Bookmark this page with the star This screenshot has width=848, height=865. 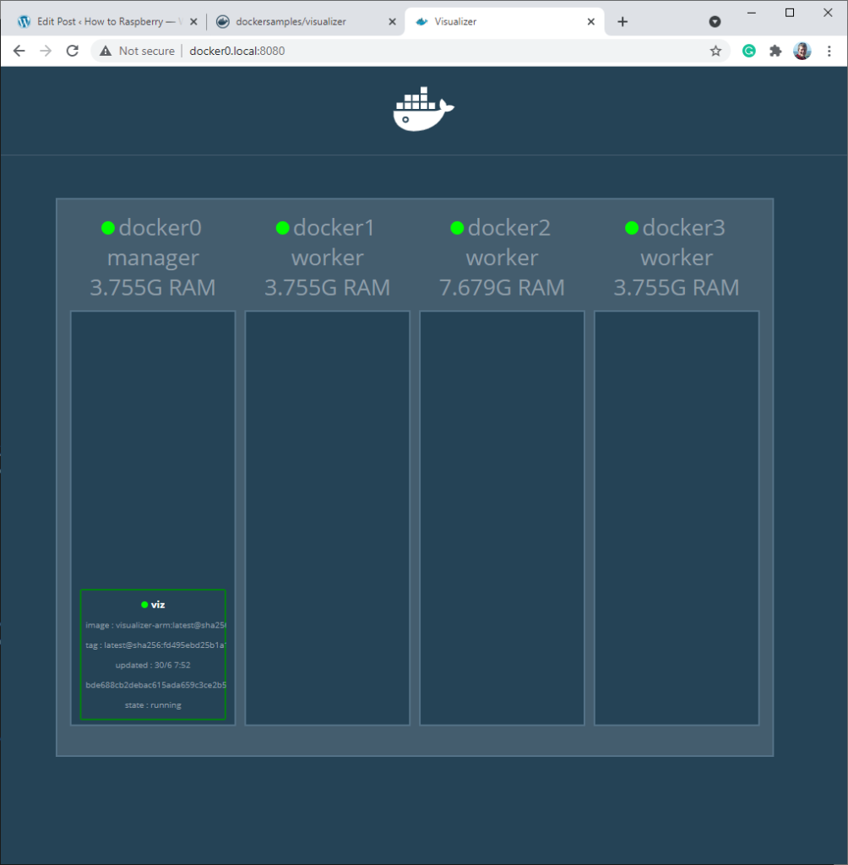pos(715,52)
